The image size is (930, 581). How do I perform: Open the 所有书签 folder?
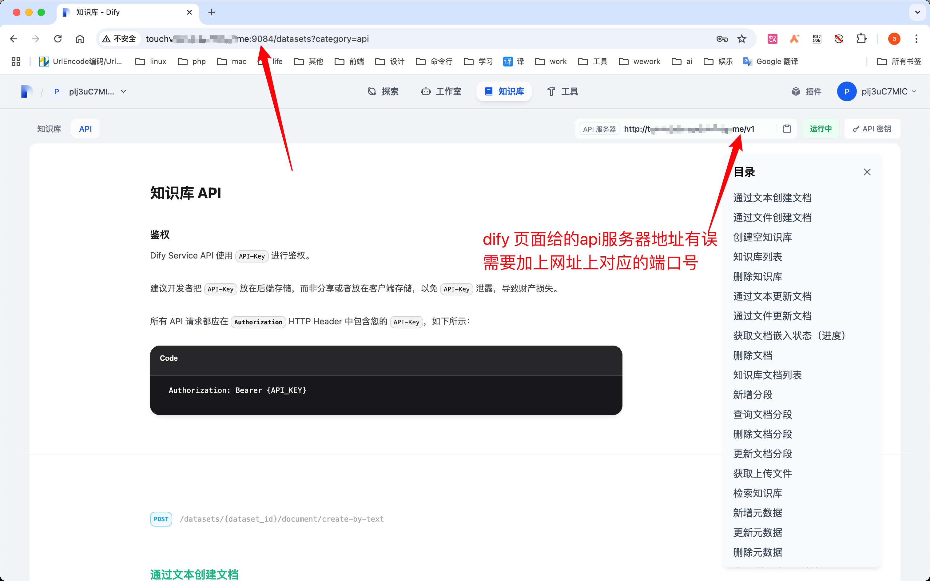click(899, 62)
